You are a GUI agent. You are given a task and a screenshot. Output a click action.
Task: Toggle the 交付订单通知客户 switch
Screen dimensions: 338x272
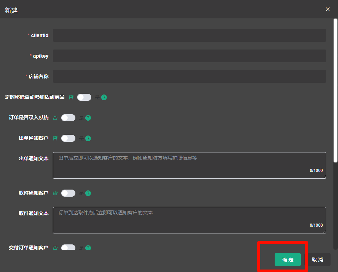tap(68, 247)
